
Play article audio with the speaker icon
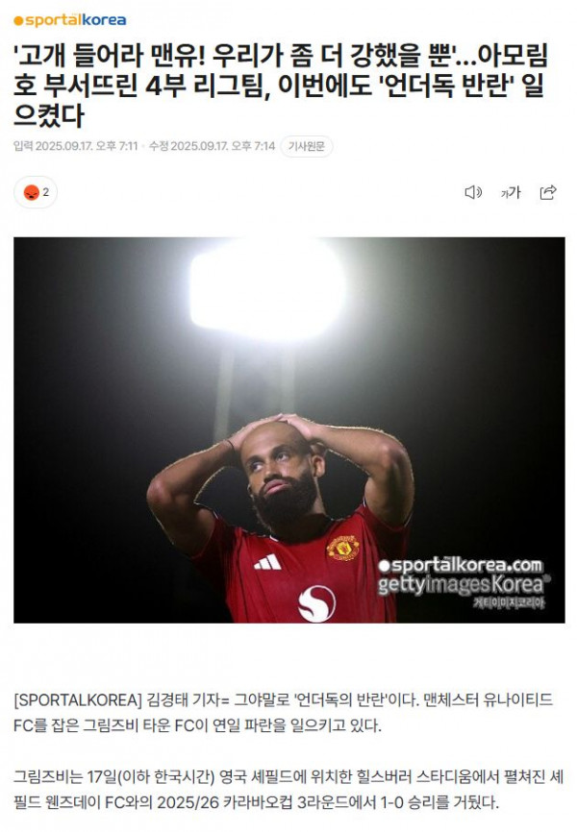(x=473, y=192)
